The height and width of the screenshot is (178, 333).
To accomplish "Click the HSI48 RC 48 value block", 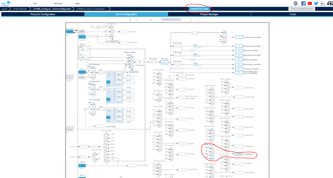I will [82, 166].
